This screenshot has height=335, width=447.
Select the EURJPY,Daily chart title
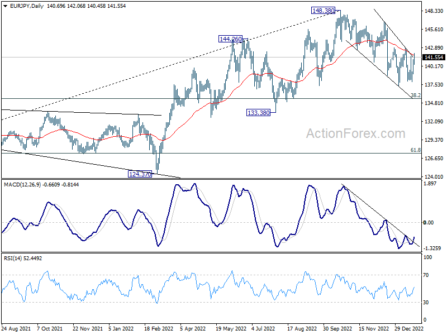pyautogui.click(x=26, y=6)
